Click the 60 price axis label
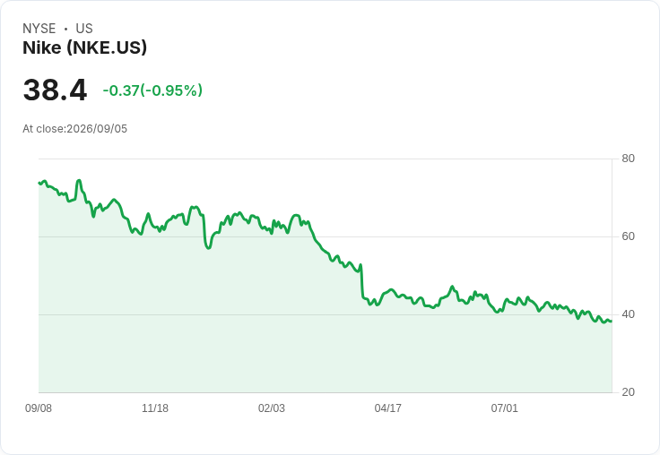This screenshot has height=455, width=660. click(x=628, y=236)
